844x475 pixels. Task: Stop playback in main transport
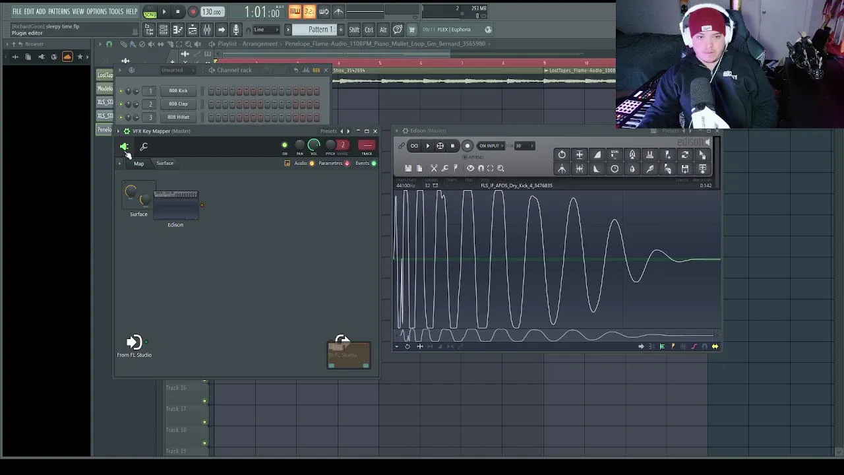point(177,12)
